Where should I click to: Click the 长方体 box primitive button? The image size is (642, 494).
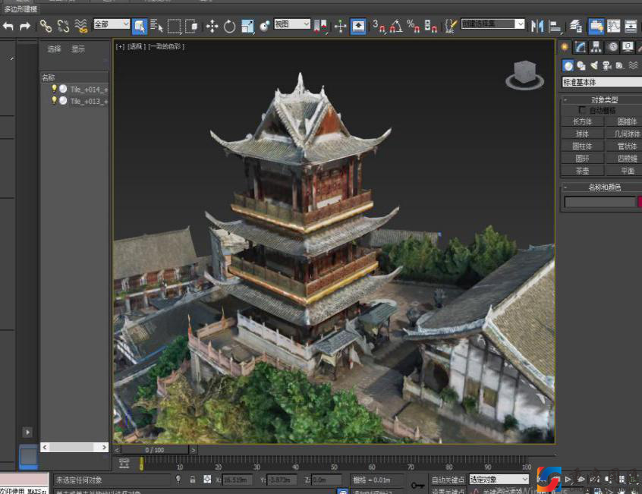pos(582,121)
